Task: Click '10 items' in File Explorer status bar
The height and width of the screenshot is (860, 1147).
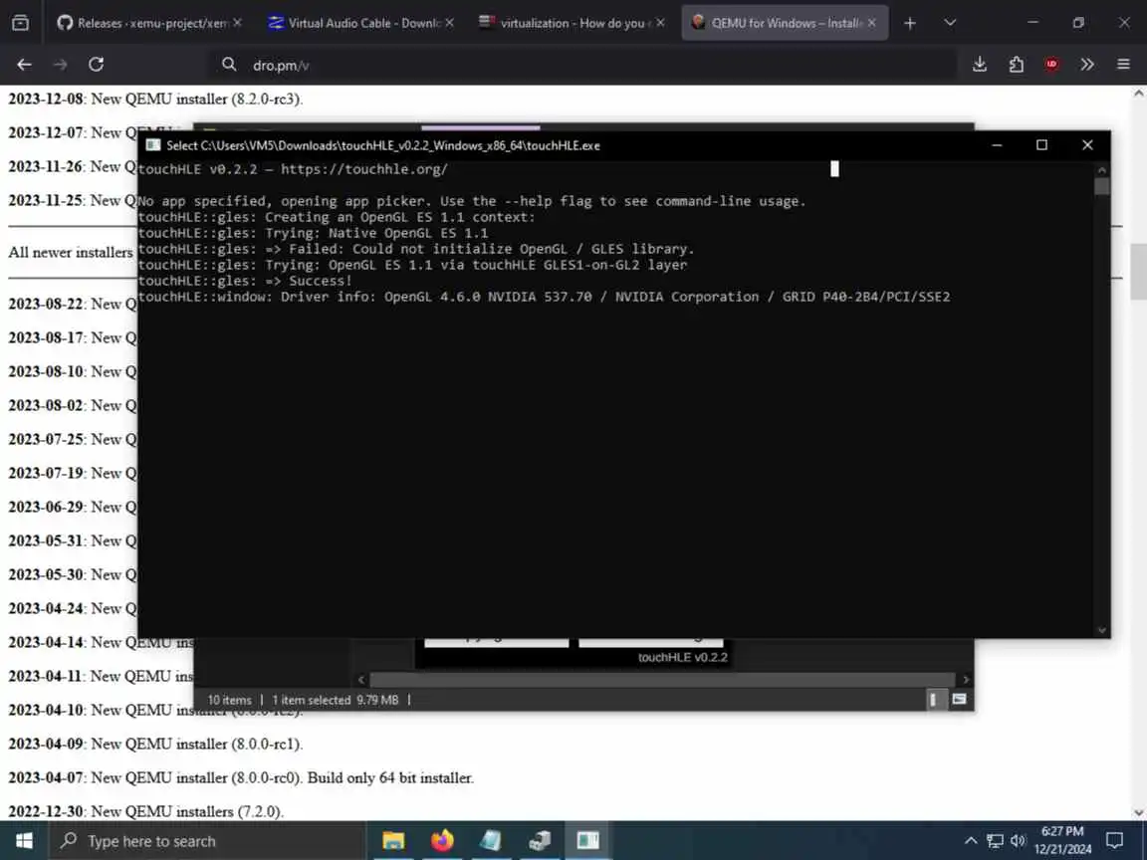Action: [x=230, y=700]
